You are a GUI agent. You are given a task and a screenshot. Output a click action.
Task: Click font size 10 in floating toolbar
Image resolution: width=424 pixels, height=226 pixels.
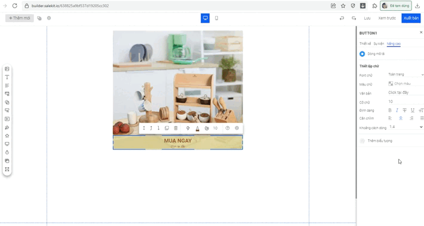(x=215, y=128)
